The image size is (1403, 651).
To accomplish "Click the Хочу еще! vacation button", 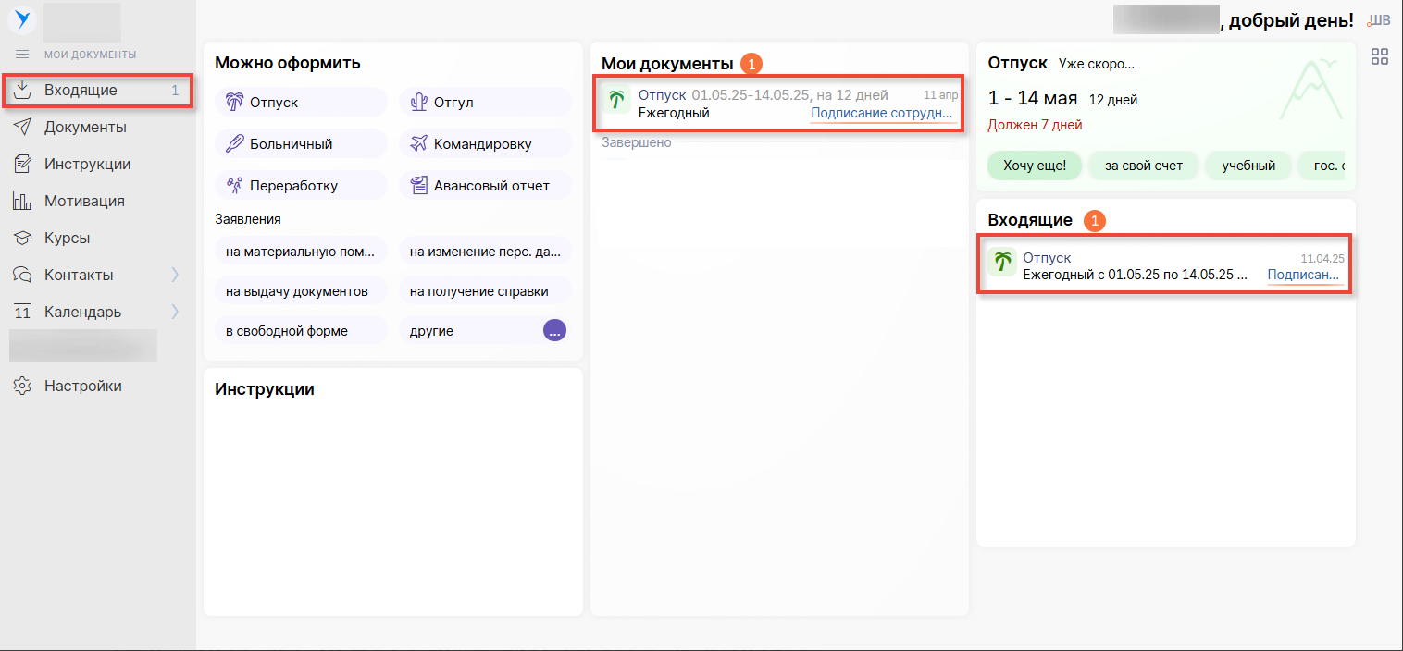I will tap(1034, 166).
